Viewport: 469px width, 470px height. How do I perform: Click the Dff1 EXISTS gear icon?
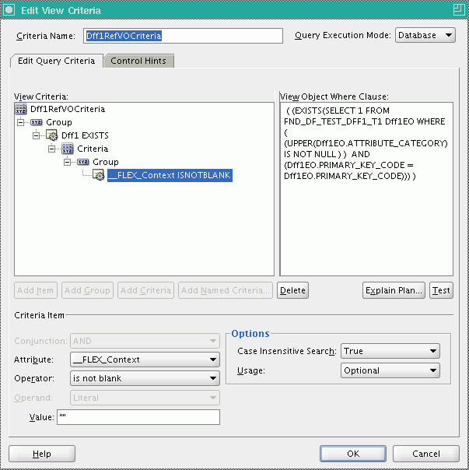coord(52,135)
